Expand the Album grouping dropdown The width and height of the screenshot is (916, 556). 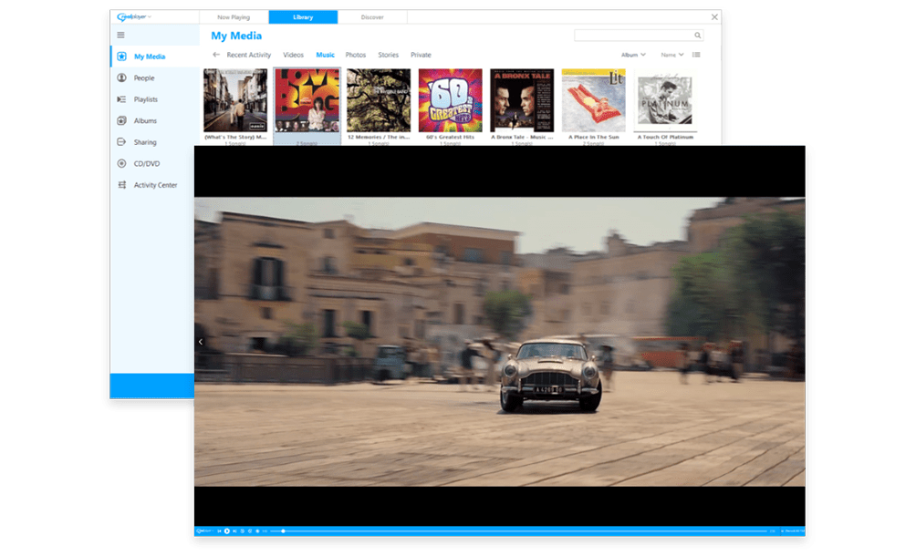pos(633,55)
